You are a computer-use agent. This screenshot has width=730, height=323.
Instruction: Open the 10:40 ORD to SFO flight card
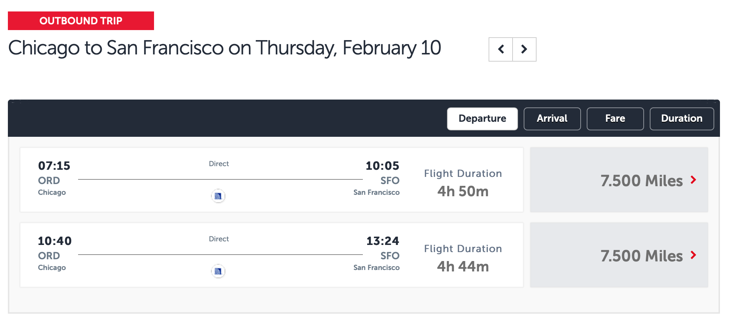[x=272, y=255]
